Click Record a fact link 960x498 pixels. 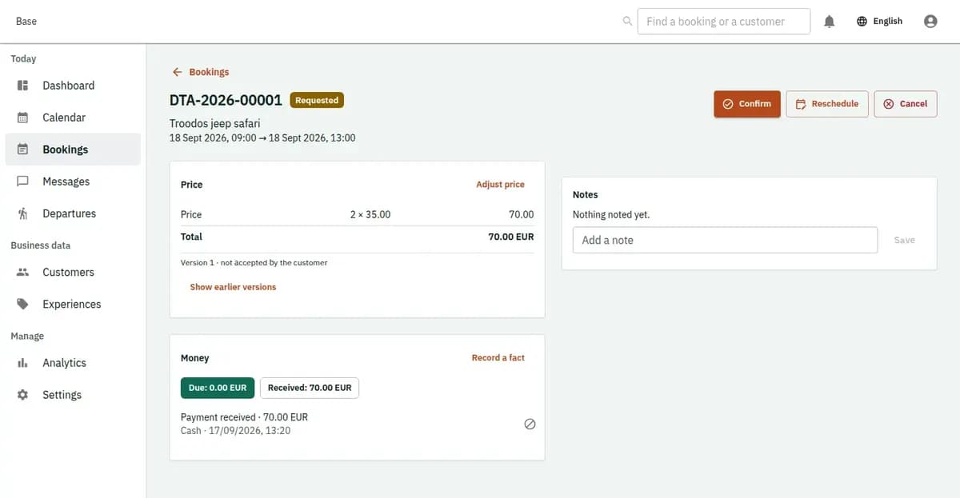point(498,358)
